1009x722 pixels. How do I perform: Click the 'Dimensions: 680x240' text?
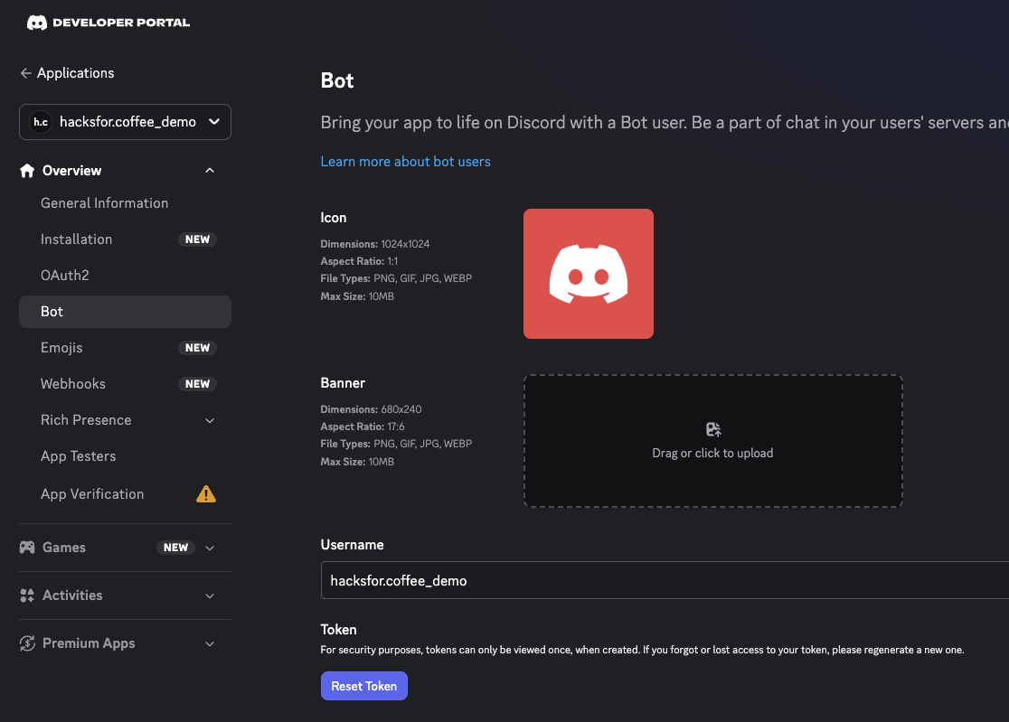coord(372,409)
